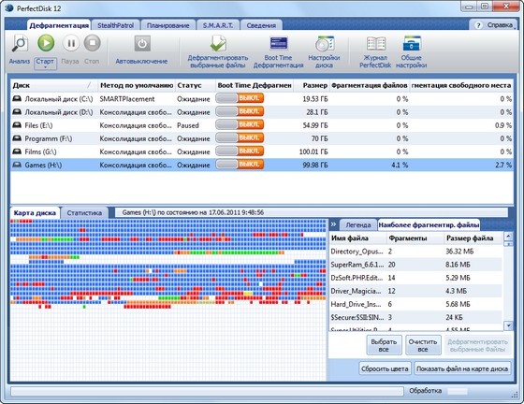Switch to the StealthPatrol tab

(116, 25)
